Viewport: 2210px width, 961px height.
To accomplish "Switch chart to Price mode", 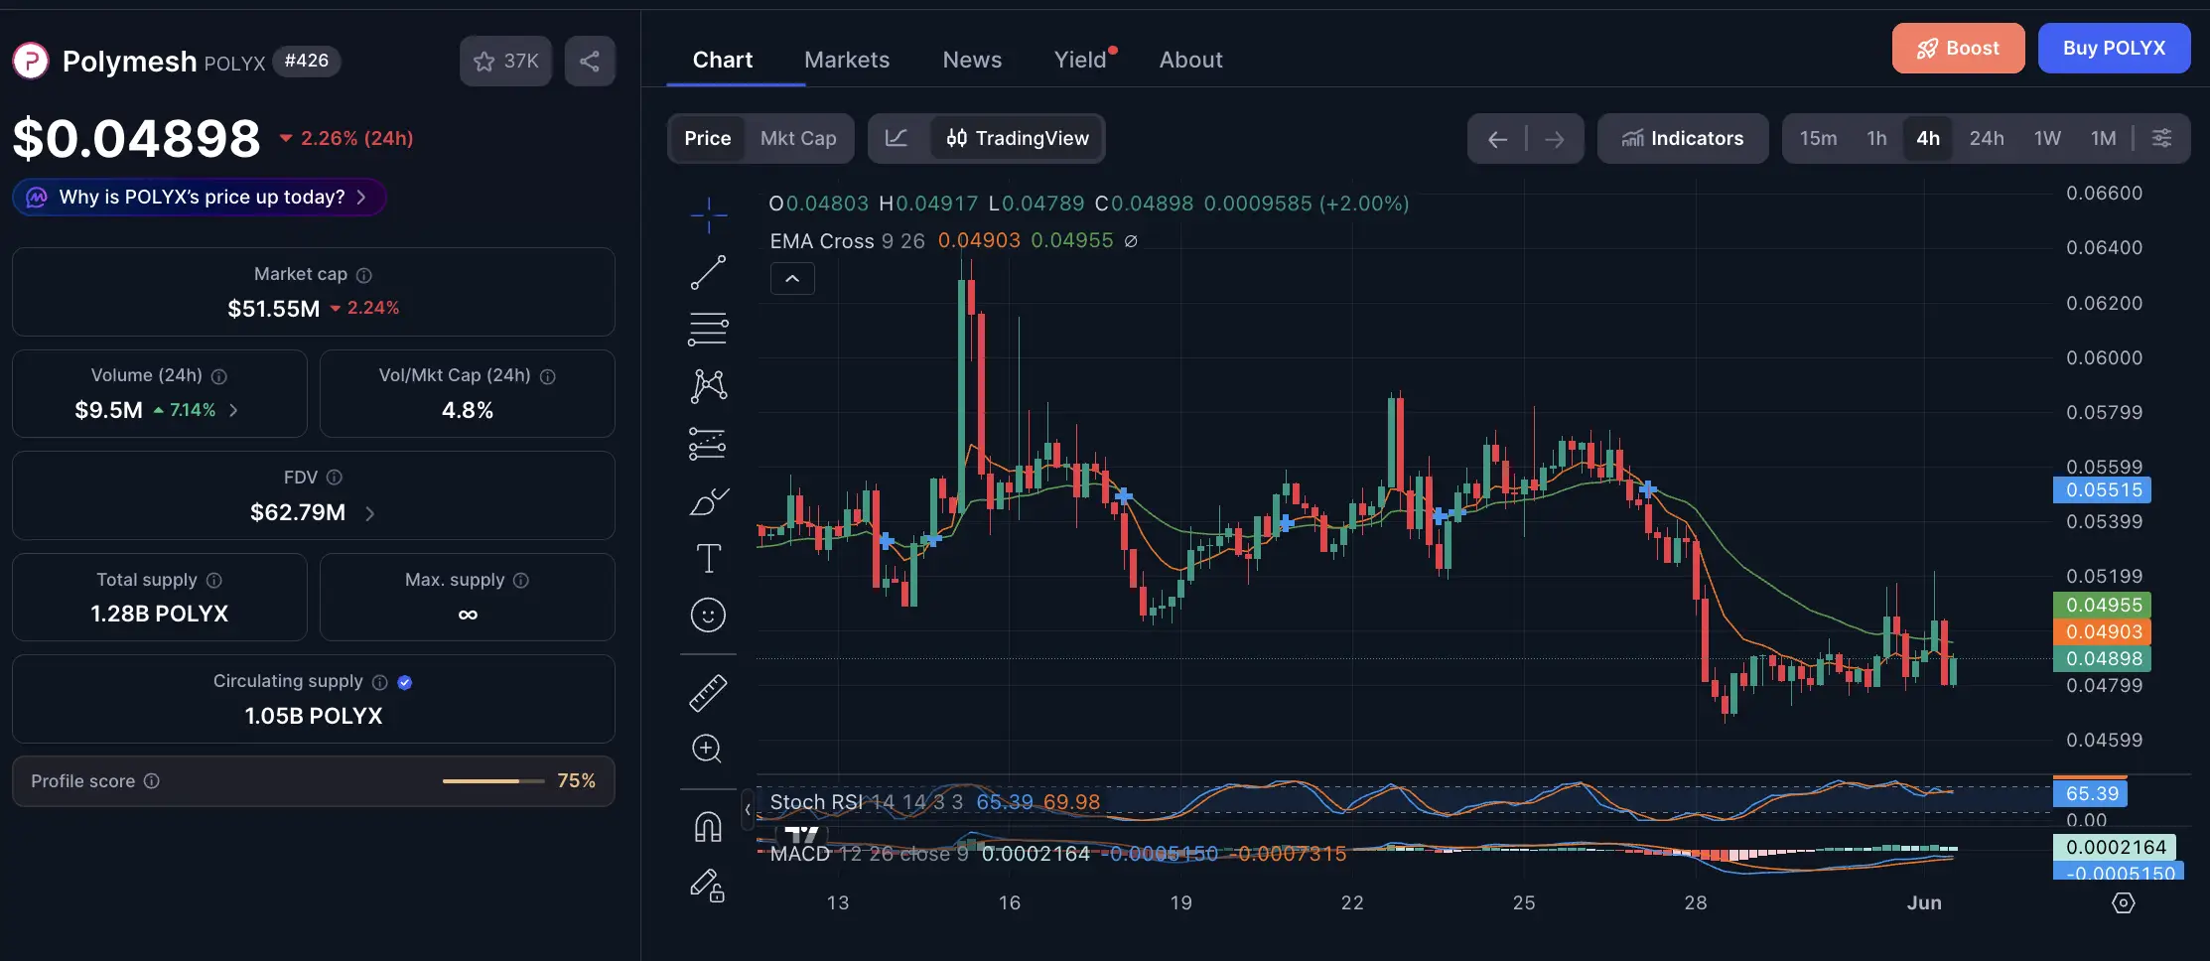I will [707, 138].
